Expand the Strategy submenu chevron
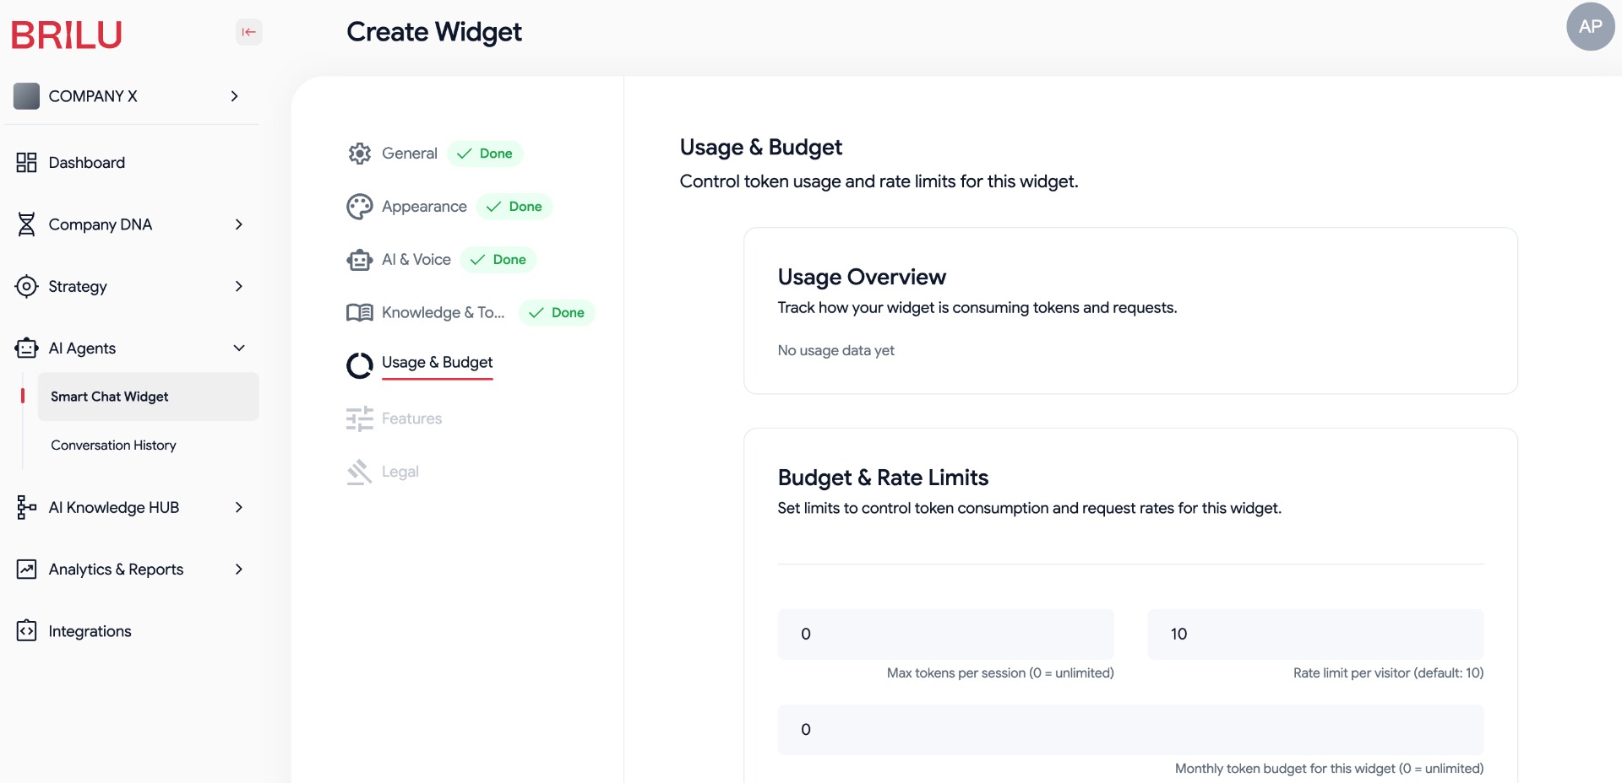The width and height of the screenshot is (1622, 783). [x=239, y=286]
